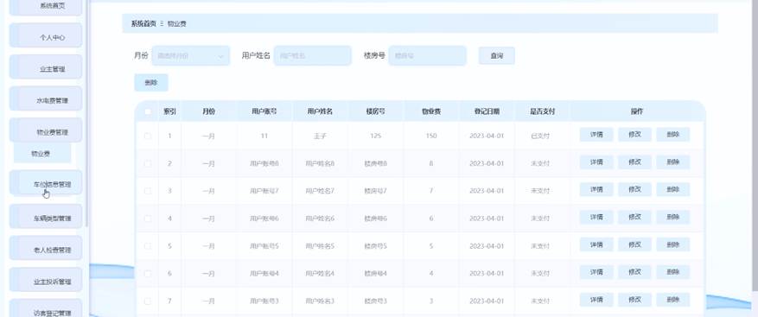Viewport: 758px width, 317px height.
Task: Click the 物业费 breadcrumb item
Action: coord(177,23)
